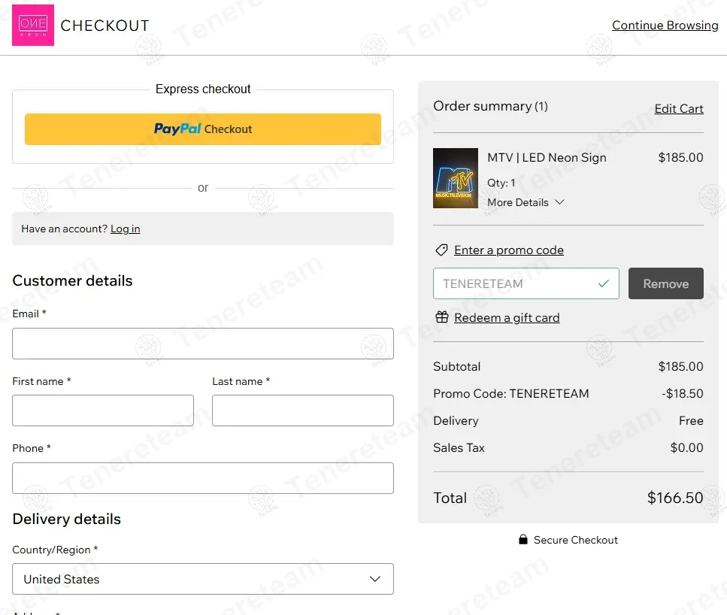Remove the TENERETEAM promo code
This screenshot has width=727, height=615.
click(665, 283)
